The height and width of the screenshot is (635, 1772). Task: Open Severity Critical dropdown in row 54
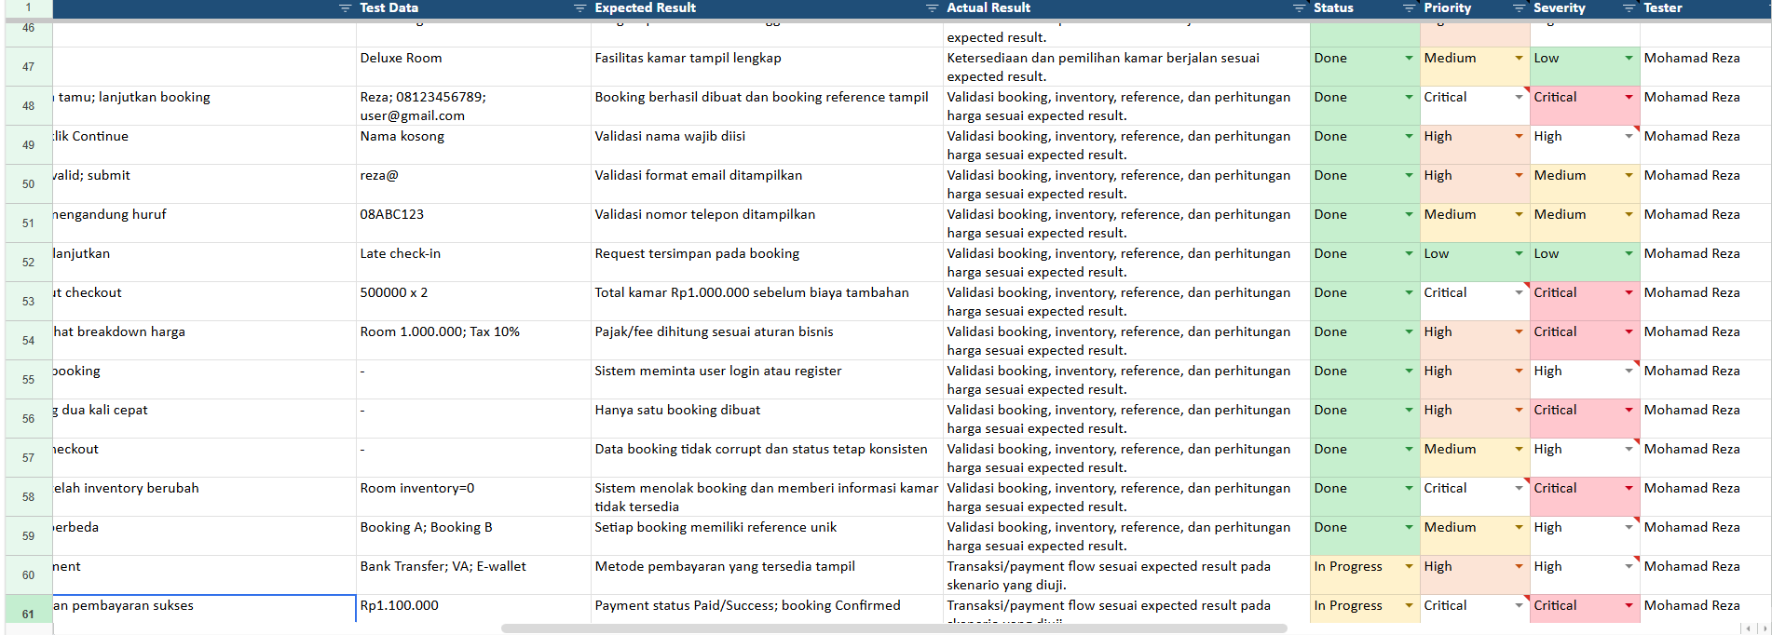click(1629, 331)
